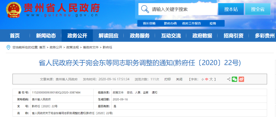The image size is (276, 117).
Task: Click the magnifier search icon
Action: coord(145,9)
